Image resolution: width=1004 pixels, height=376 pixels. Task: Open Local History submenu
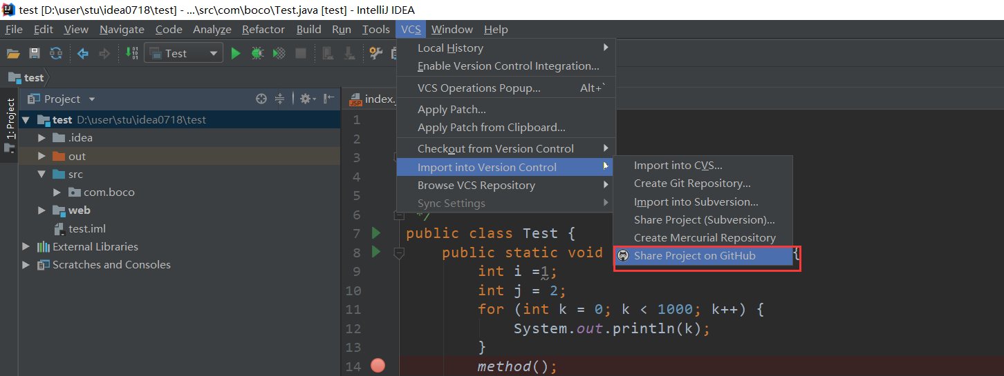(x=506, y=48)
